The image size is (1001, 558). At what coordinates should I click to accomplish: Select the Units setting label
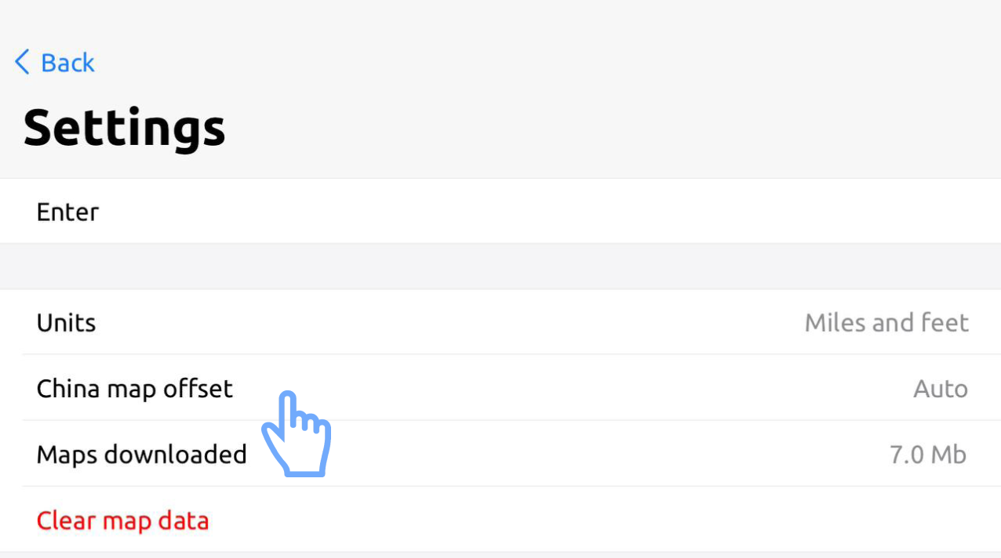click(x=66, y=323)
